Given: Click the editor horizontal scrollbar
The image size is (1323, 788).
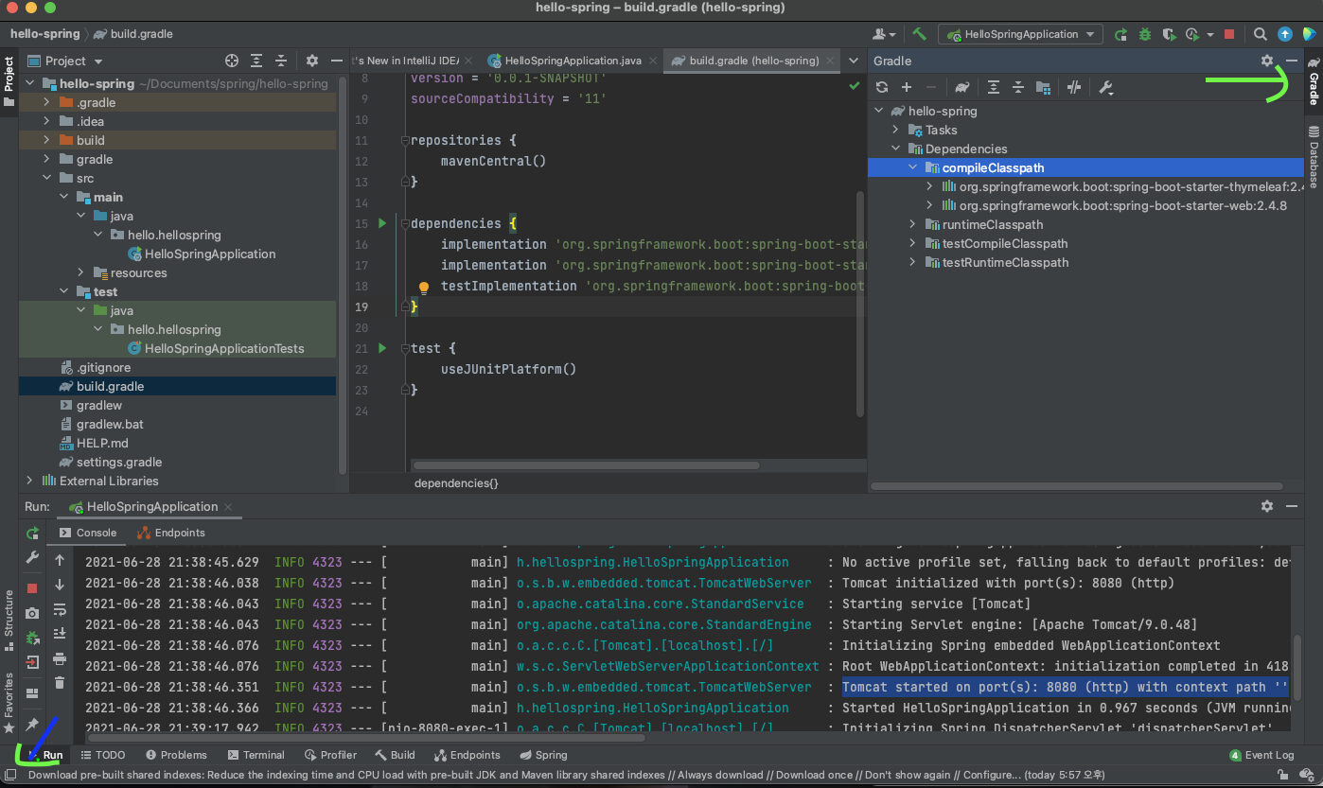Looking at the screenshot, I should (x=587, y=465).
